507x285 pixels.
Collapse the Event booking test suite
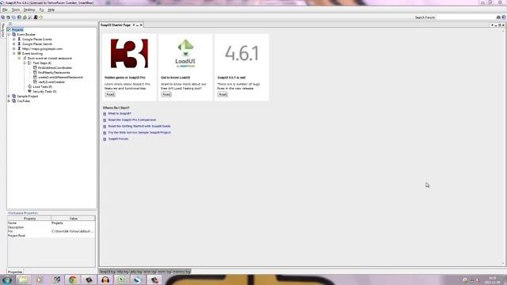click(14, 53)
